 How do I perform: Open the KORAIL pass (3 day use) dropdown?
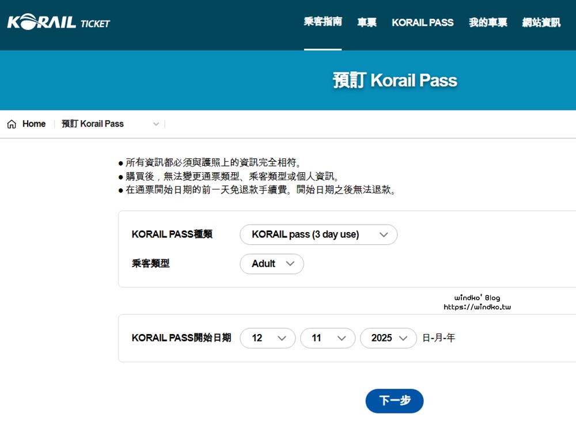click(x=319, y=234)
